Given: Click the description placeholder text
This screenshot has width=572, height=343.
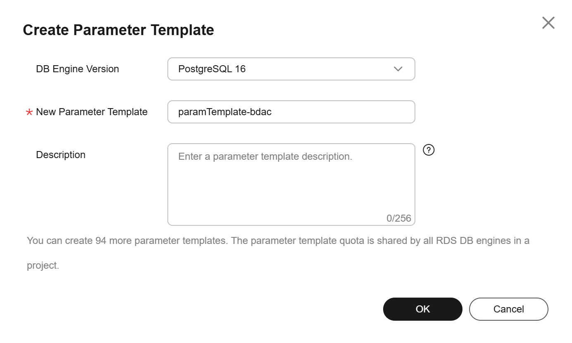Looking at the screenshot, I should [x=265, y=156].
